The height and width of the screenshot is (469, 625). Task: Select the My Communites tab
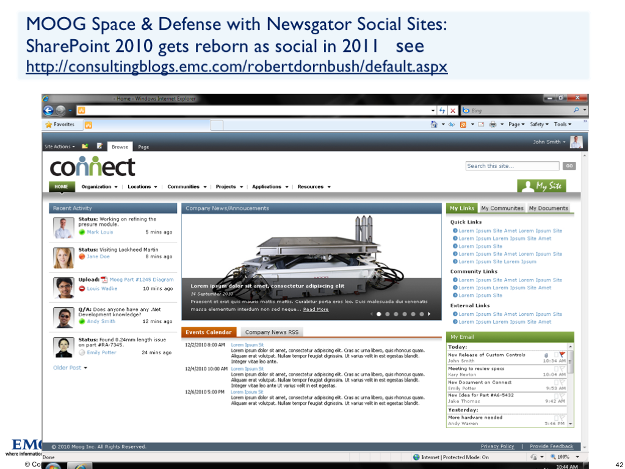click(x=502, y=208)
